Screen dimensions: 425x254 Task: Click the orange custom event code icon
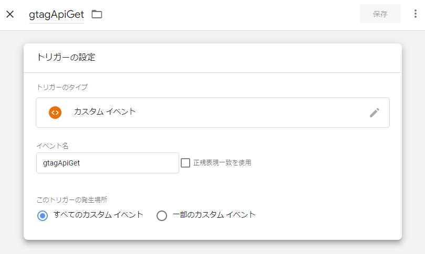pyautogui.click(x=55, y=113)
